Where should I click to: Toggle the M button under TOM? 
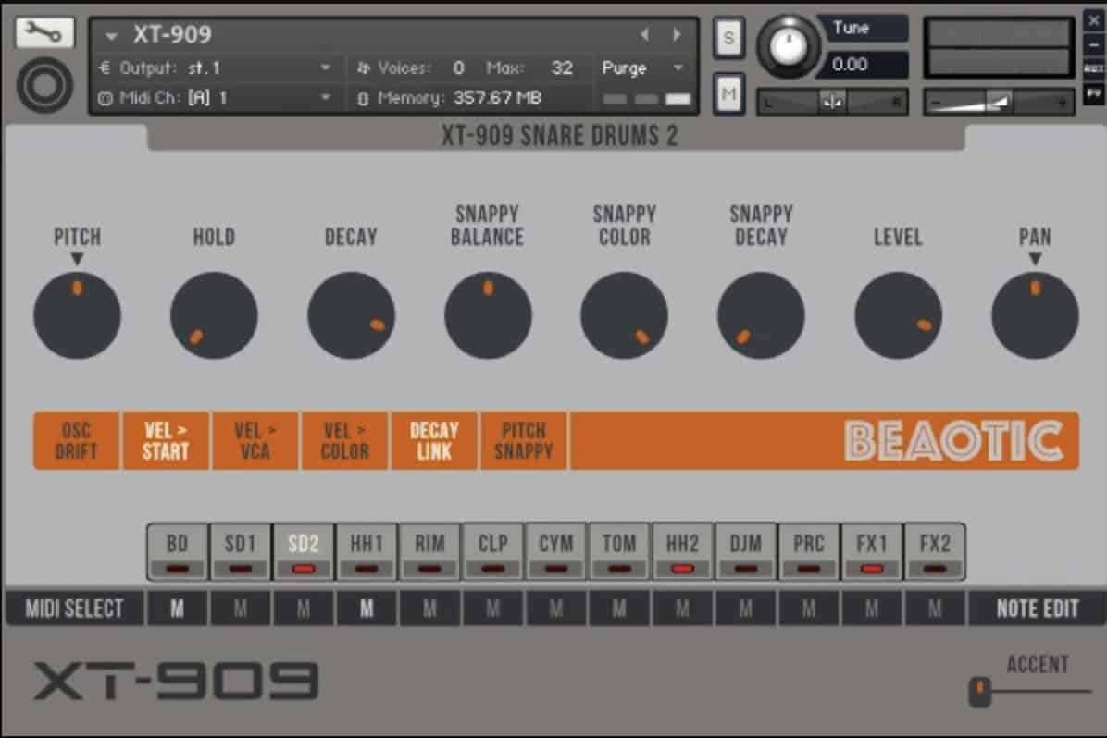(x=619, y=609)
